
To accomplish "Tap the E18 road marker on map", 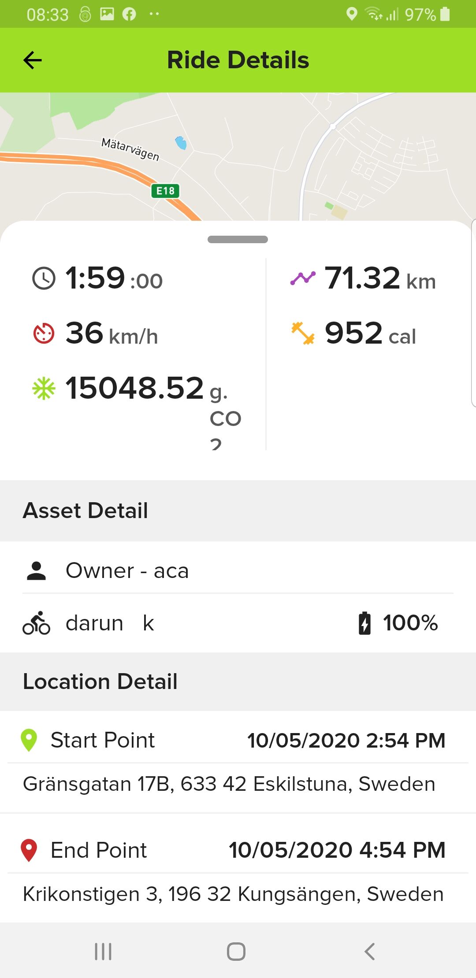I will tap(165, 191).
